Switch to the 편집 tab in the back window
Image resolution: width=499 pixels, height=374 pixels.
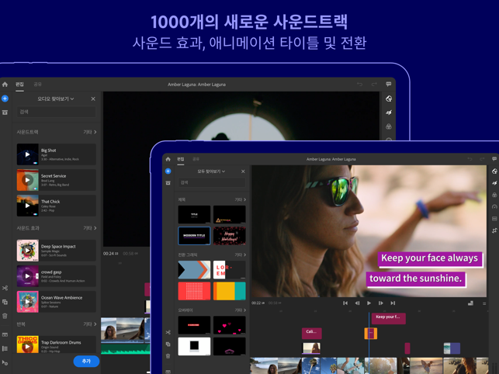[19, 85]
